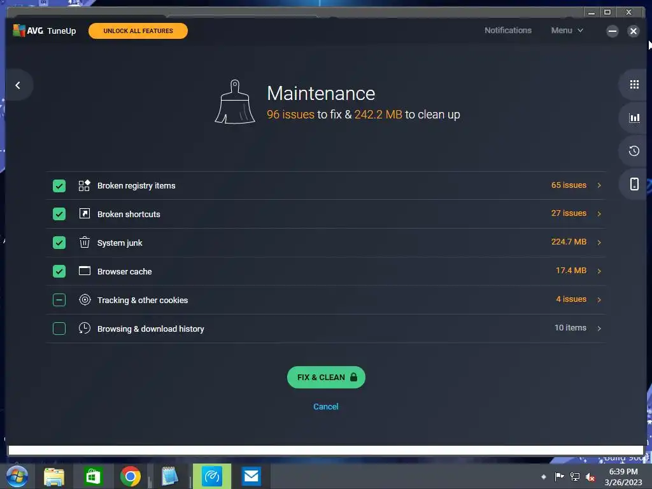This screenshot has width=652, height=489.
Task: Check the Browsing & download history checkbox
Action: pos(59,329)
